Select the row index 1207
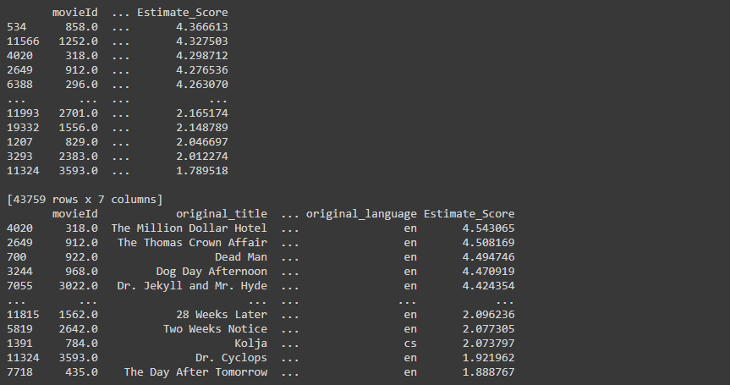Image resolution: width=730 pixels, height=385 pixels. tap(19, 142)
